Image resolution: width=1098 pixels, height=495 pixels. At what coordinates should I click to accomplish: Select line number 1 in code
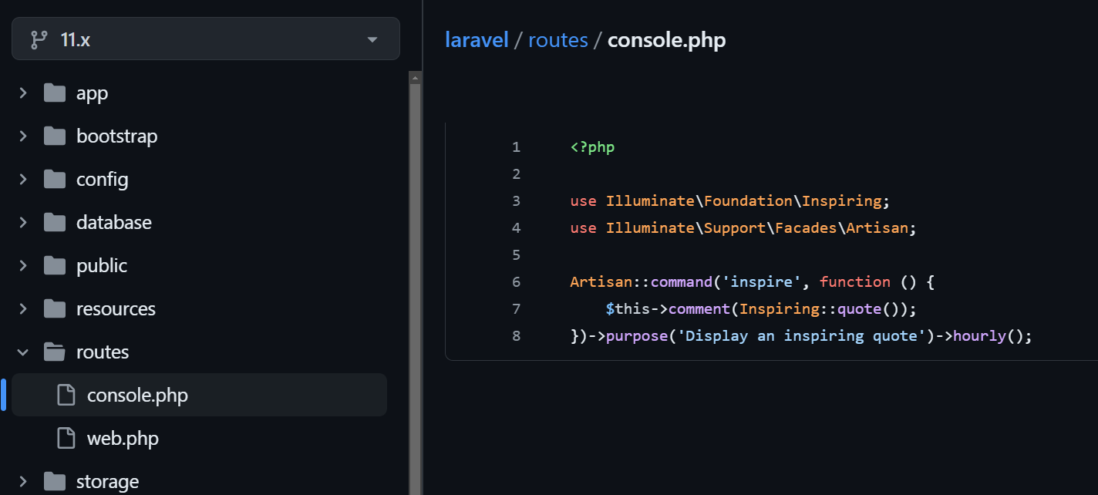click(x=516, y=147)
